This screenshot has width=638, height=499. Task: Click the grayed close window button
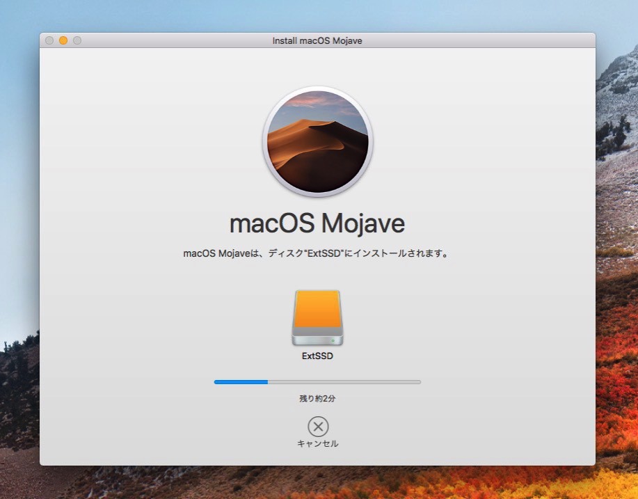(x=49, y=40)
